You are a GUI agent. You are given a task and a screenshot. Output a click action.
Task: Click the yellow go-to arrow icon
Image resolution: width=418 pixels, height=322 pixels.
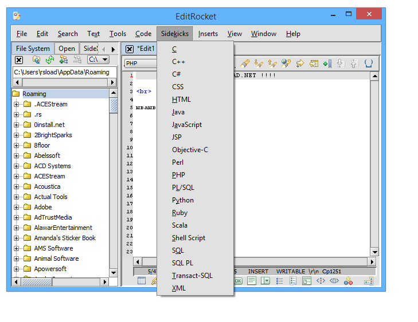click(x=300, y=63)
